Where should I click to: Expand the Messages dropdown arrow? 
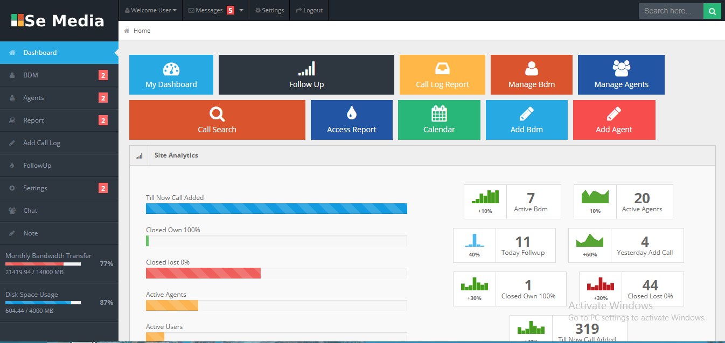(x=241, y=10)
